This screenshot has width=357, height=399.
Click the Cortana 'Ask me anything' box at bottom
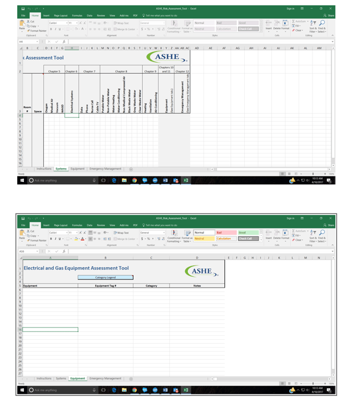coord(51,390)
